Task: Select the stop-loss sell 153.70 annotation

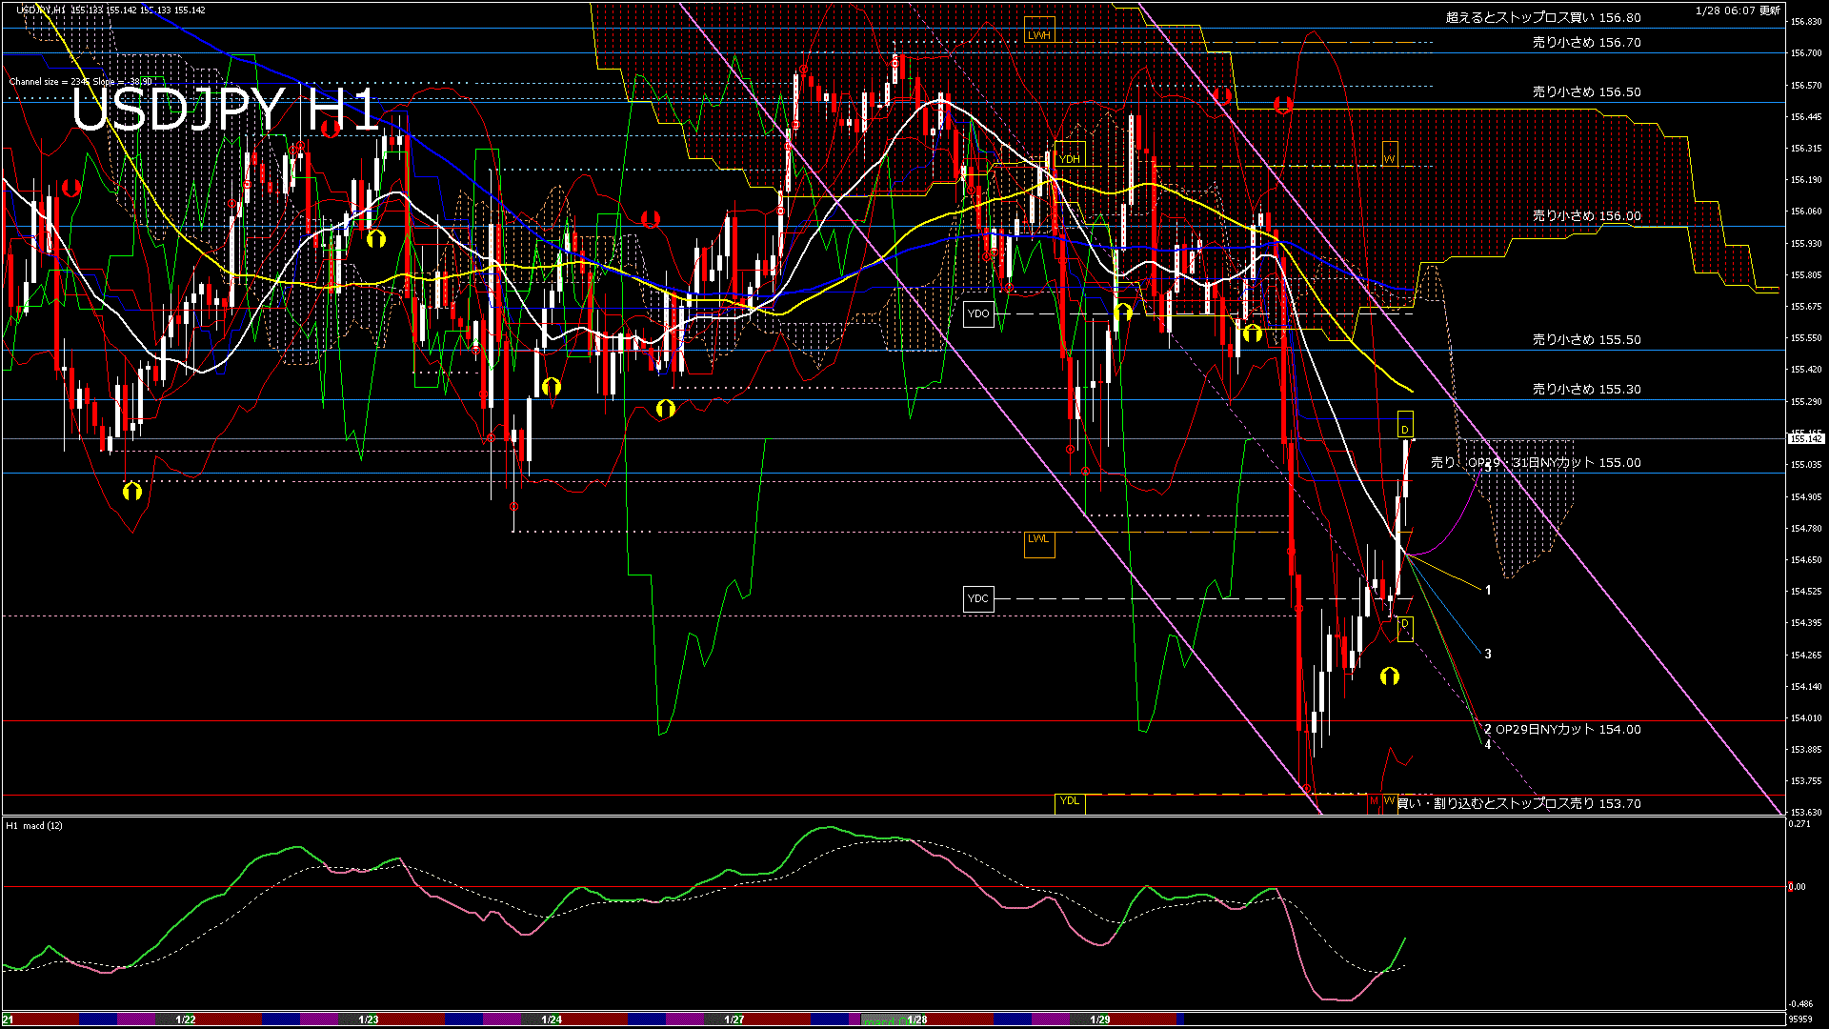Action: [x=1518, y=803]
